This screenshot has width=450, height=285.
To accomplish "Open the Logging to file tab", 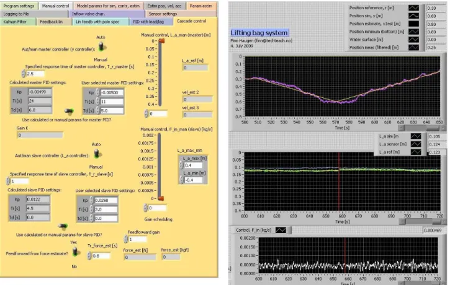I will click(34, 14).
